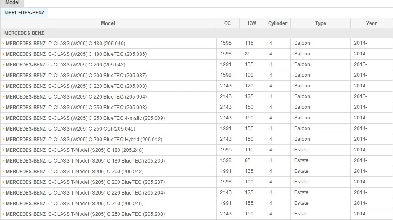Select model text C 250 BlueTEC 4-matic (205.009)
393x220 pixels.
pos(126,118)
